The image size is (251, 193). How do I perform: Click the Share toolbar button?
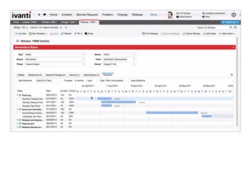point(89,33)
